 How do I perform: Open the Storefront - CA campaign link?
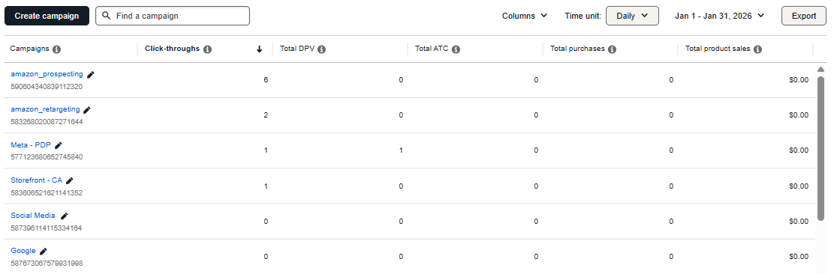tap(37, 180)
